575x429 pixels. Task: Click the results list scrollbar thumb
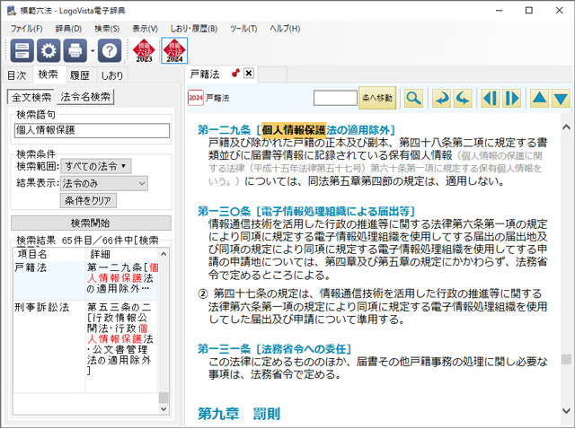pyautogui.click(x=164, y=398)
